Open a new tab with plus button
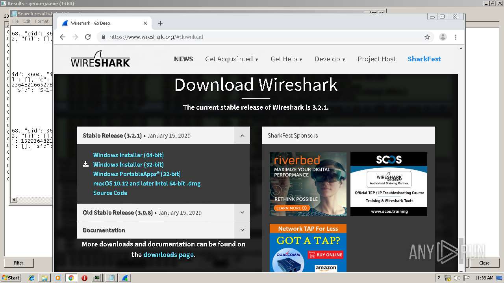This screenshot has width=504, height=283. 160,23
